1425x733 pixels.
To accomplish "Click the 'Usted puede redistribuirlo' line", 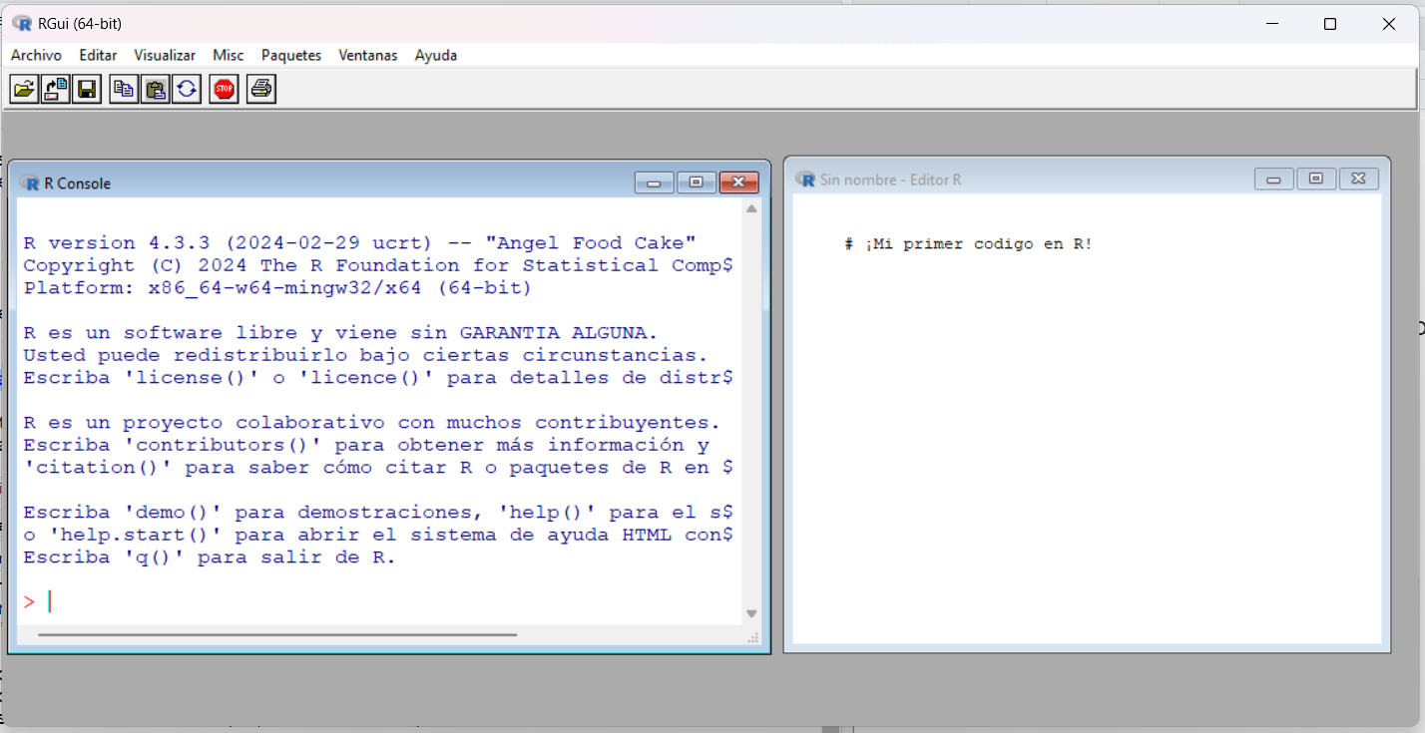I will tap(365, 355).
